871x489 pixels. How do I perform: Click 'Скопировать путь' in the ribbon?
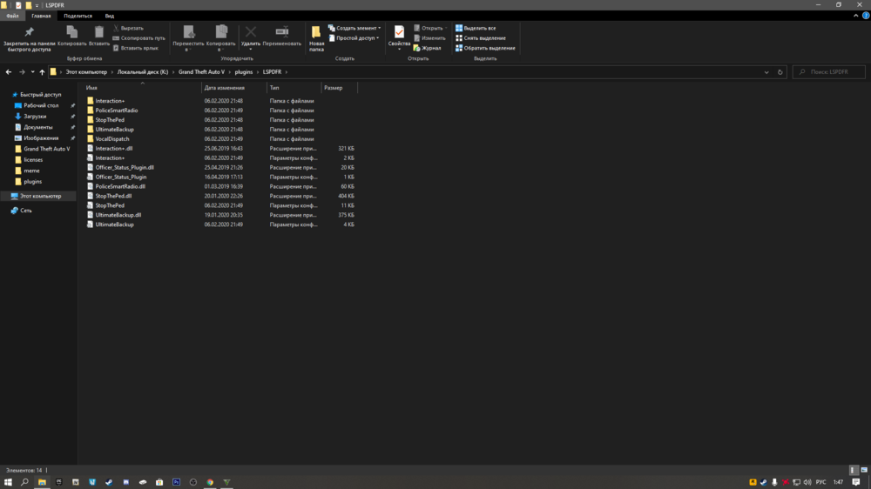(138, 37)
